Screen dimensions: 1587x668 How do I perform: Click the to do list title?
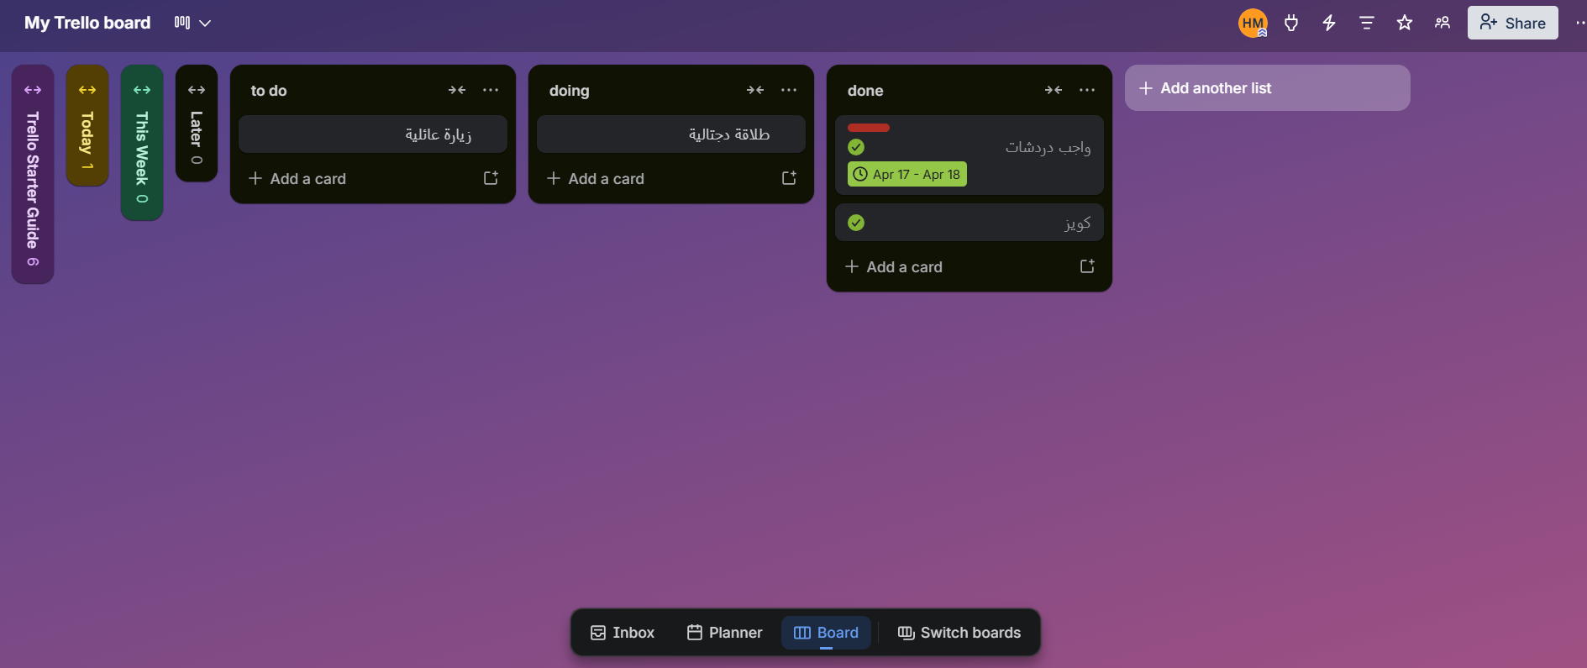tap(269, 91)
